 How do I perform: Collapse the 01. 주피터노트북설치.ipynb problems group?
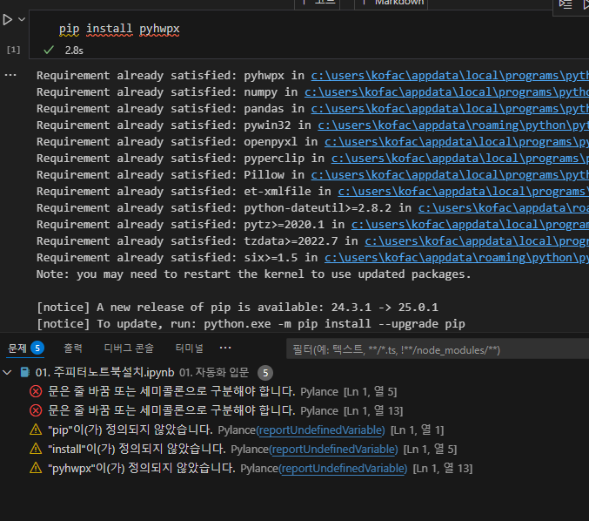7,372
